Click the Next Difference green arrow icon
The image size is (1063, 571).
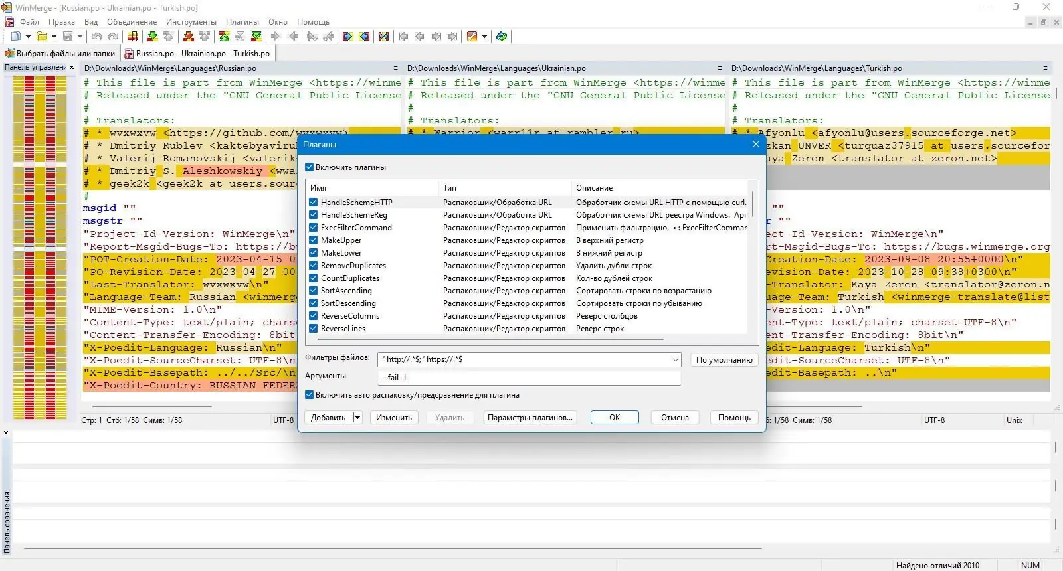click(153, 37)
